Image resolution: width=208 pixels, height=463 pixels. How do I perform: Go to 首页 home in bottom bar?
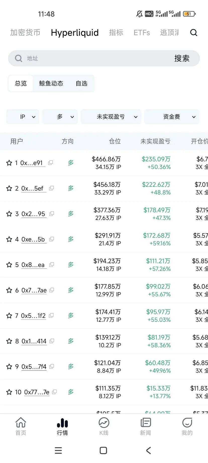[21, 426]
